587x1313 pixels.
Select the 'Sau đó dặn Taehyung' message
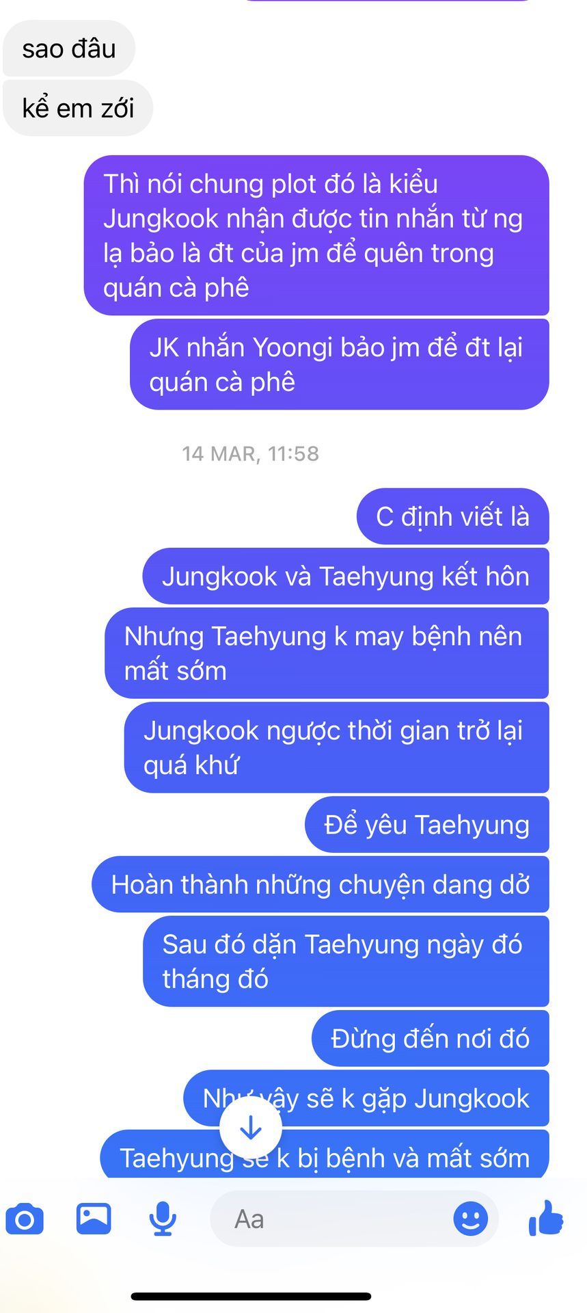[346, 961]
